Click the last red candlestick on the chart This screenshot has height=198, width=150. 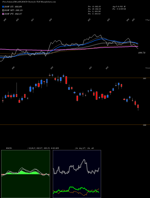(138, 106)
